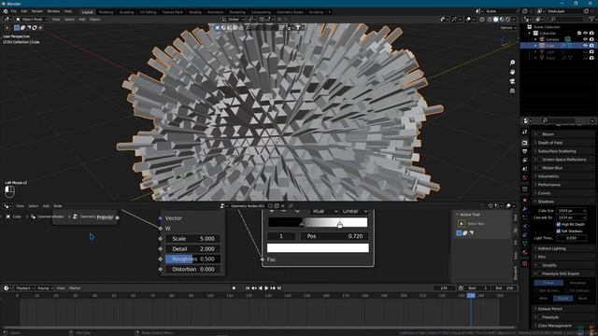Screen dimensions: 598x336
Task: Toggle visibility eye of Camera in outliner
Action: coord(585,39)
